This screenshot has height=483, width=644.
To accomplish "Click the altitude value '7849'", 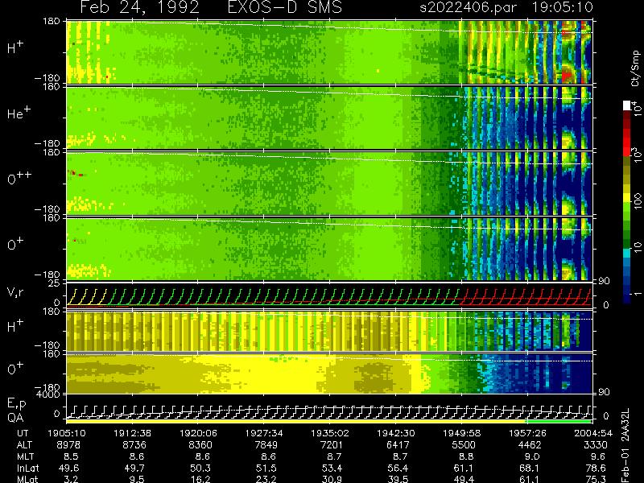I will pos(266,445).
